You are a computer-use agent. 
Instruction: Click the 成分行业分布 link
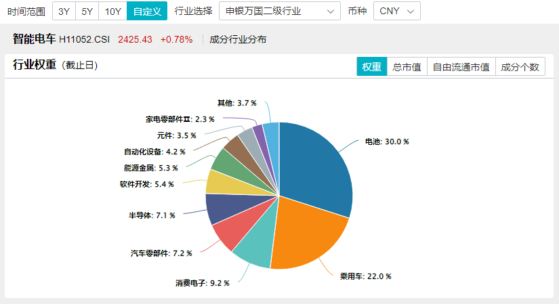[238, 39]
